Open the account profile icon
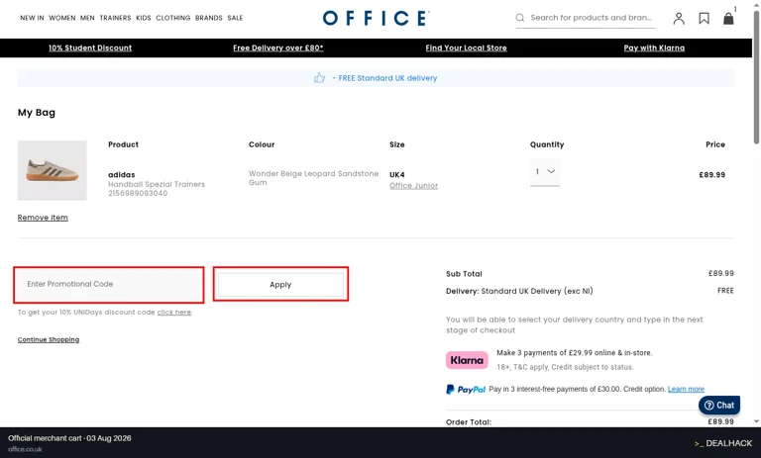761x458 pixels. click(679, 19)
